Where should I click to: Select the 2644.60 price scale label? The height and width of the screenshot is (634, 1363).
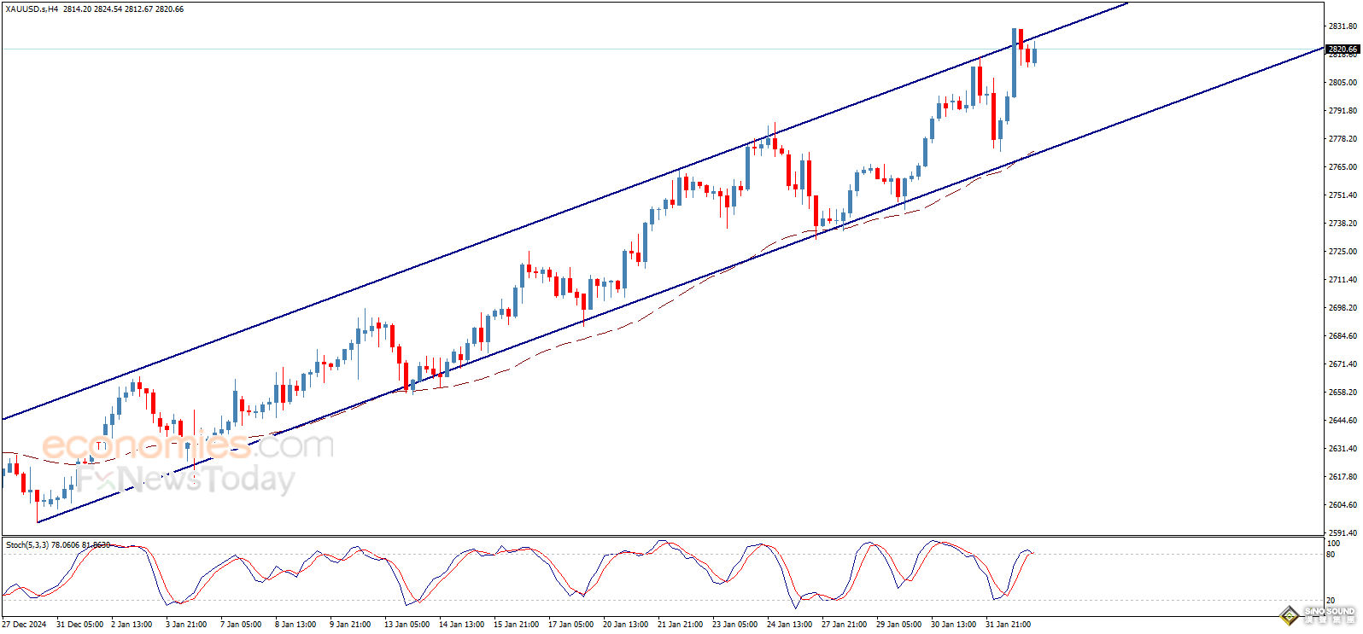[x=1343, y=421]
